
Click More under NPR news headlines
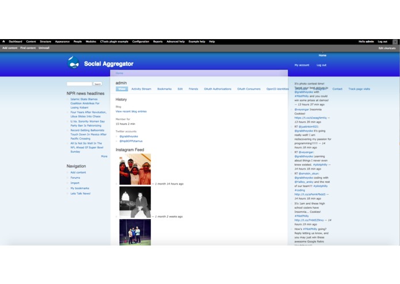[x=104, y=156]
